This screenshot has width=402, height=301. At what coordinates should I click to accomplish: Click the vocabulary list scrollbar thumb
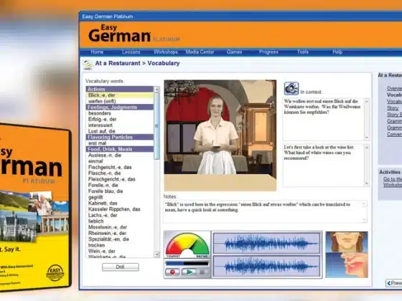[x=156, y=126]
